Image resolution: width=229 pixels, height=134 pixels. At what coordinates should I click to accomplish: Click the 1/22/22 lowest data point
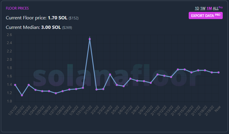tap(22, 95)
